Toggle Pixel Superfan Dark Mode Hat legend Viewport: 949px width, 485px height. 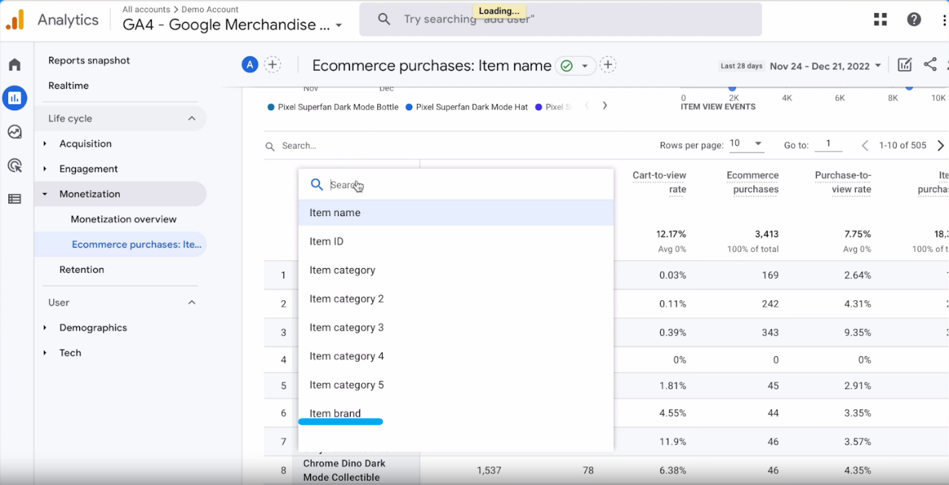pyautogui.click(x=467, y=107)
